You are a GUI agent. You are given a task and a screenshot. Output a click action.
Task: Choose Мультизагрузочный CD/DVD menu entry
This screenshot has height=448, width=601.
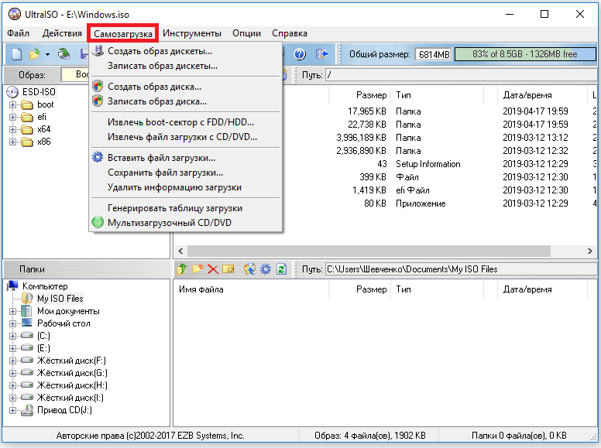pyautogui.click(x=186, y=223)
